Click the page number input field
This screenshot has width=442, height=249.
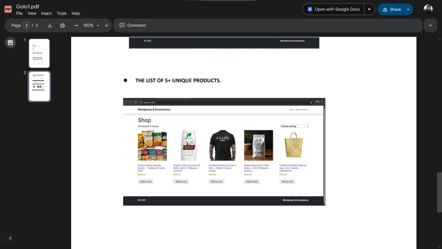point(26,26)
